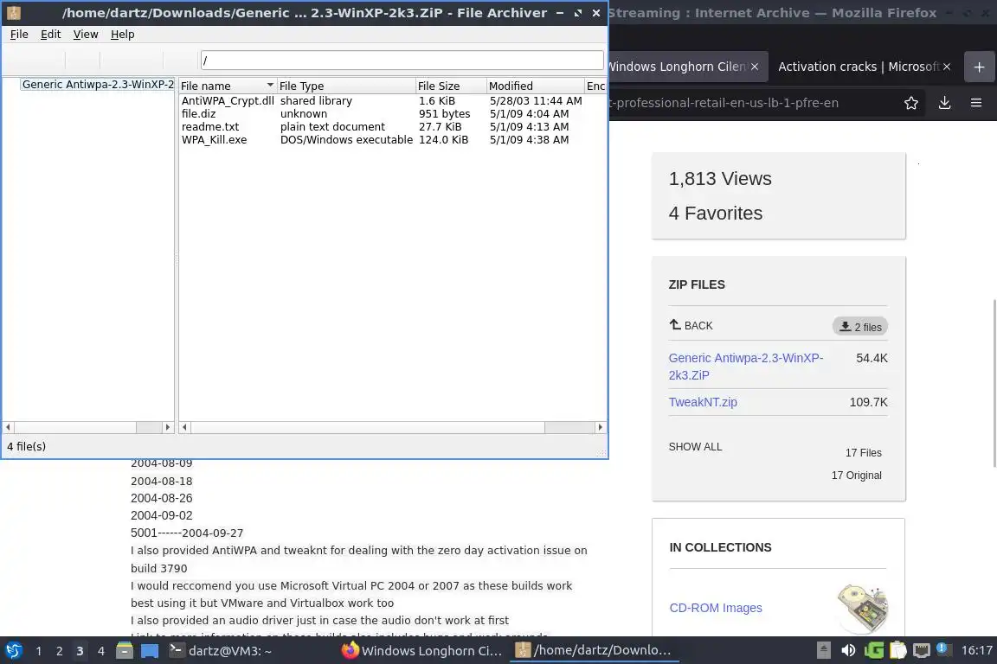Sort by Modified column header
Viewport: 997px width, 664px height.
point(536,86)
